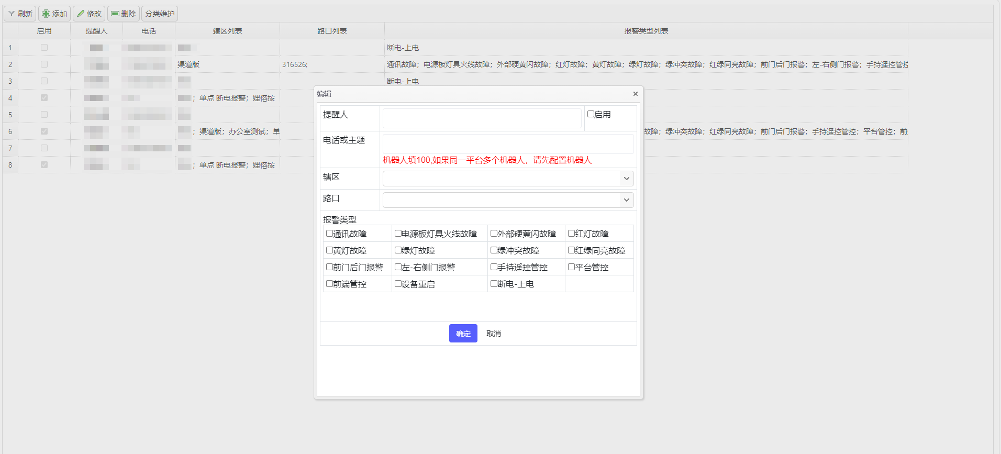Click into the 电话或主题 input field
The image size is (1001, 454).
click(507, 143)
